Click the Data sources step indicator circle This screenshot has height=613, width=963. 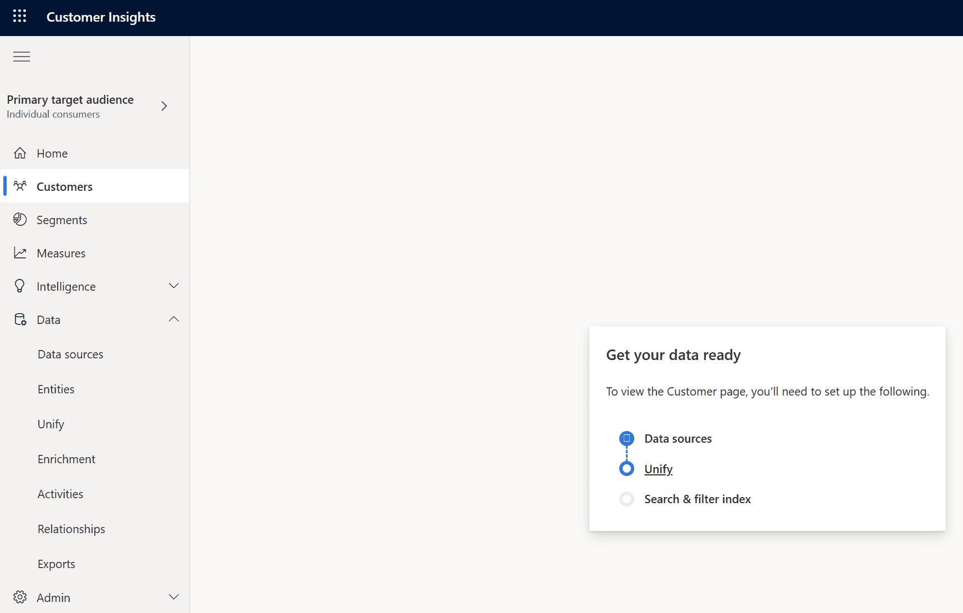coord(626,439)
